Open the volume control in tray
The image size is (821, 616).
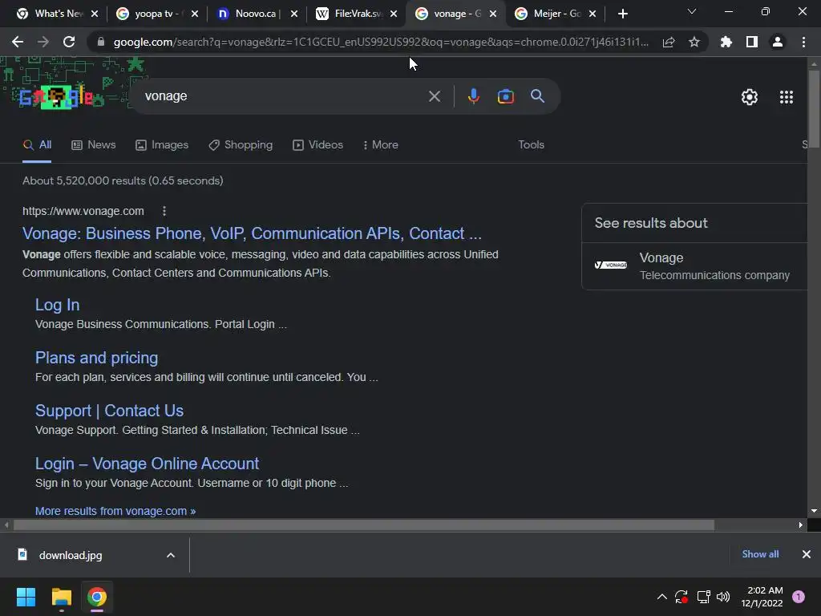click(723, 597)
